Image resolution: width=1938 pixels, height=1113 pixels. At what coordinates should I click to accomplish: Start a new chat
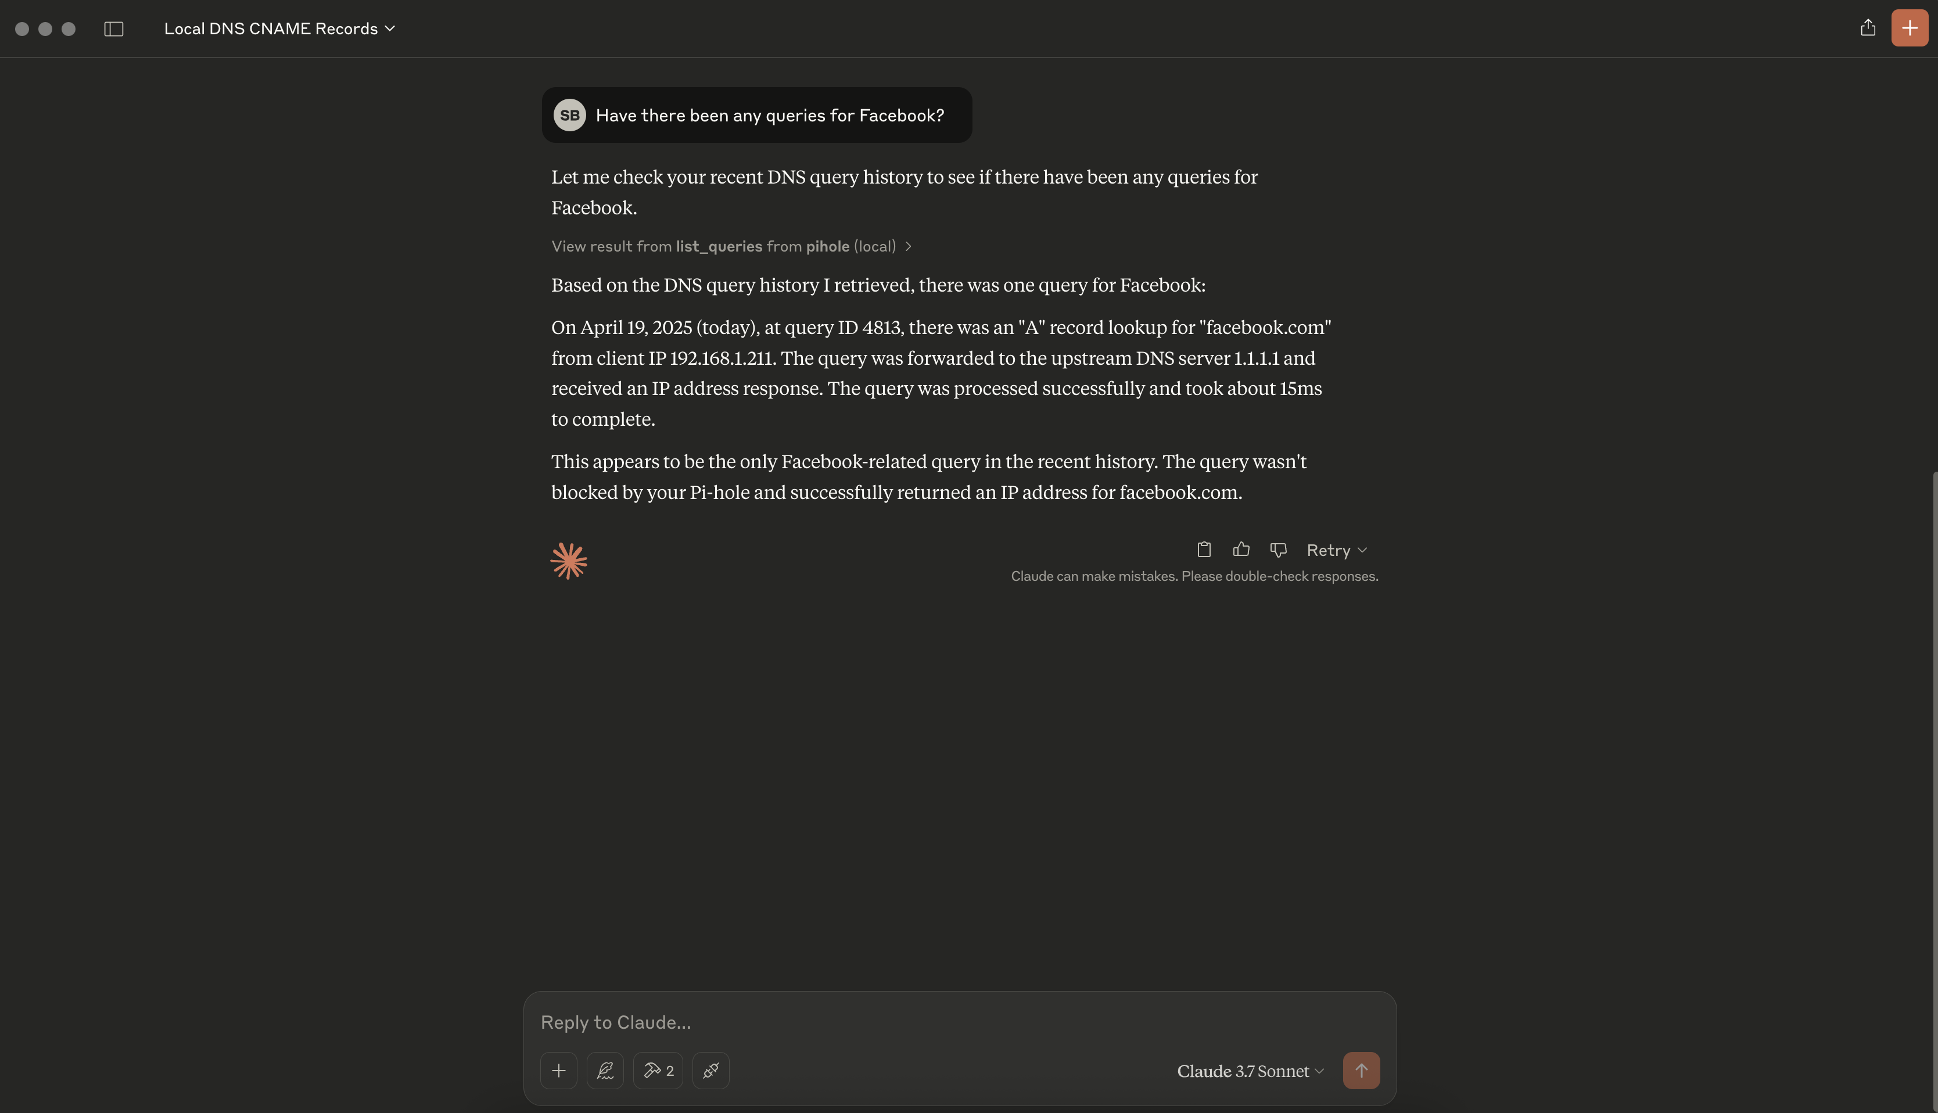point(1909,28)
